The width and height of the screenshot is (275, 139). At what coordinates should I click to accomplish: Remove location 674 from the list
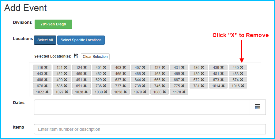point(241,80)
